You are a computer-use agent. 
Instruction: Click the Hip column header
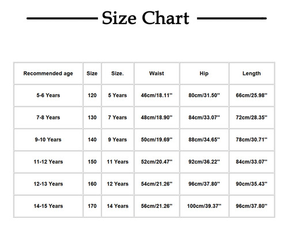click(204, 74)
